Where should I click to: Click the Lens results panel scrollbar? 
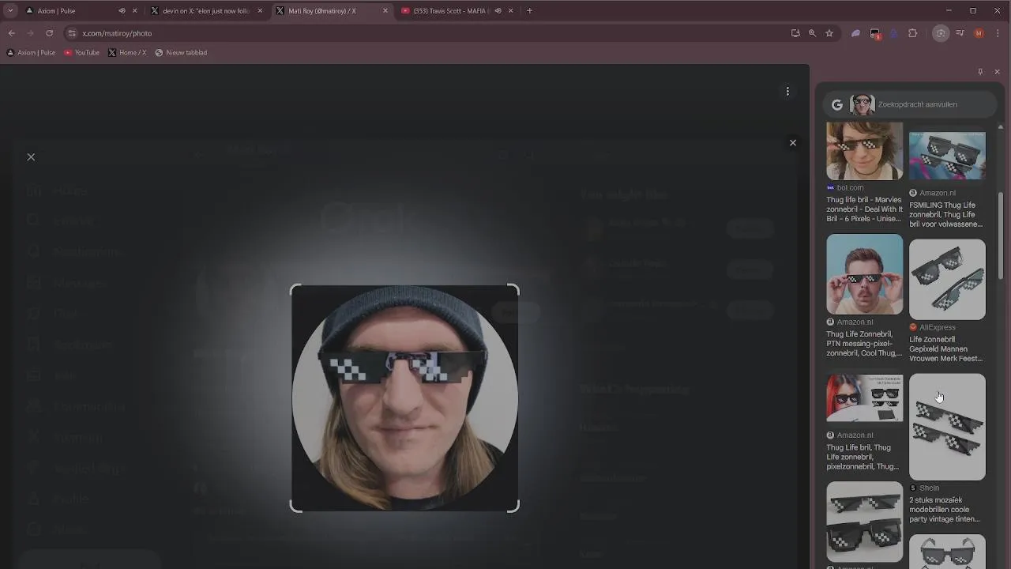[x=1001, y=236]
